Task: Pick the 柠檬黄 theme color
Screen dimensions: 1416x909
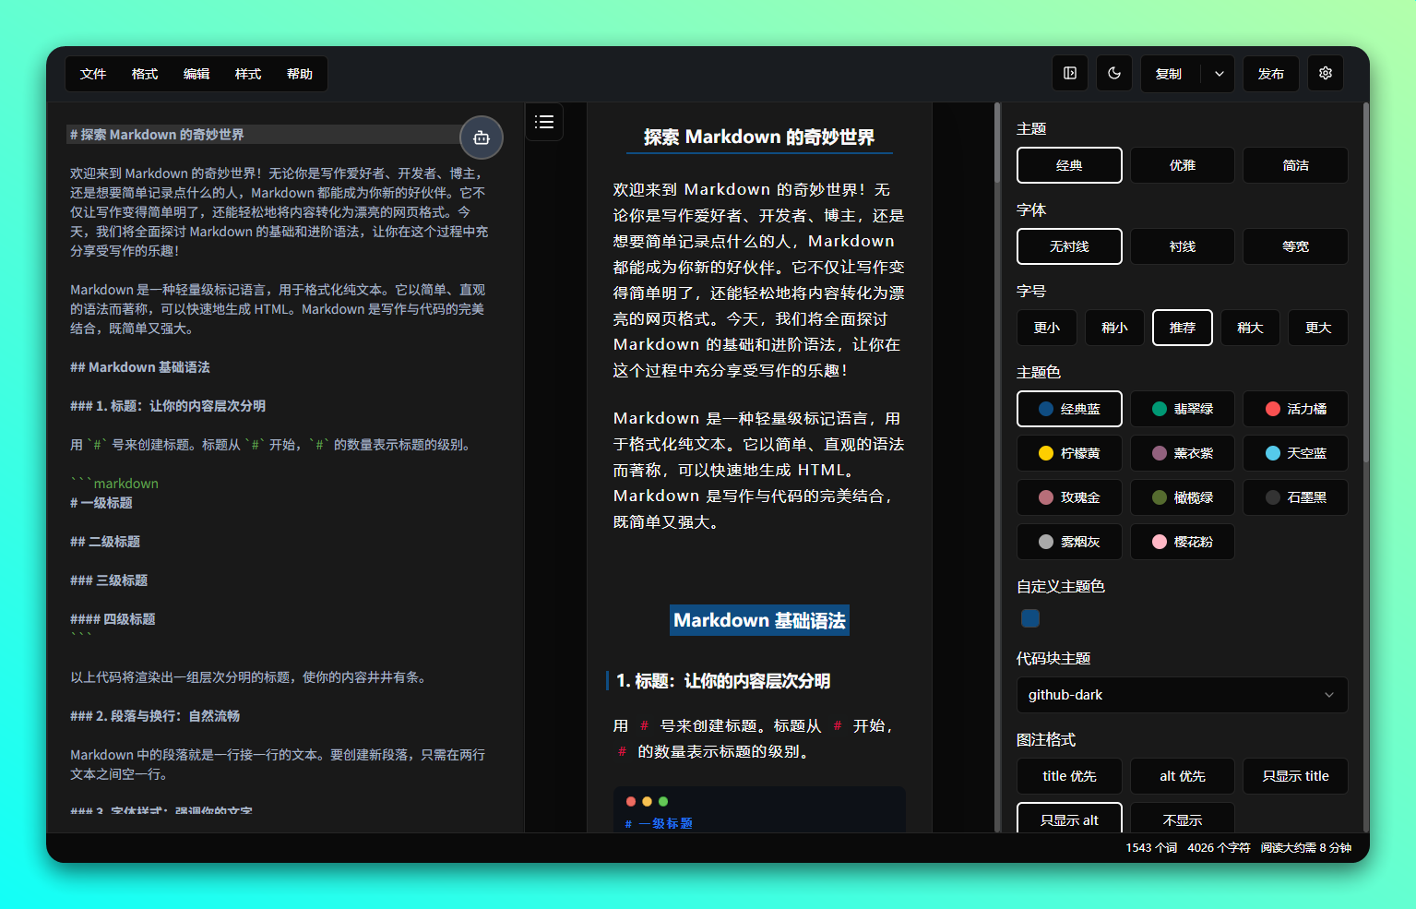Action: tap(1069, 453)
